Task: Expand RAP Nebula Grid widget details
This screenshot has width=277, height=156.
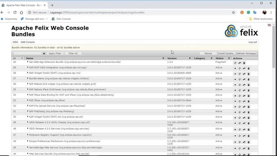Action: [x=28, y=84]
